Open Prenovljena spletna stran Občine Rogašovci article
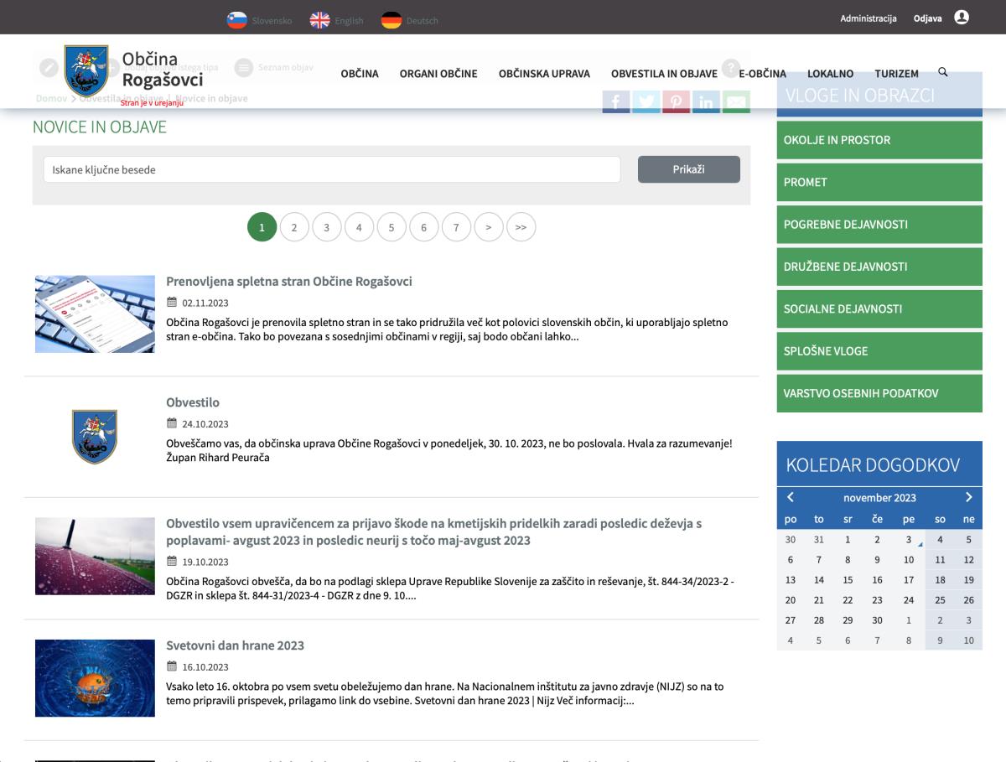Image resolution: width=1006 pixels, height=762 pixels. click(x=289, y=282)
